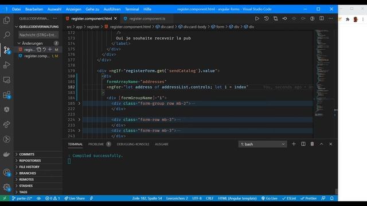Open the Manage gear icon

[x=6, y=187]
